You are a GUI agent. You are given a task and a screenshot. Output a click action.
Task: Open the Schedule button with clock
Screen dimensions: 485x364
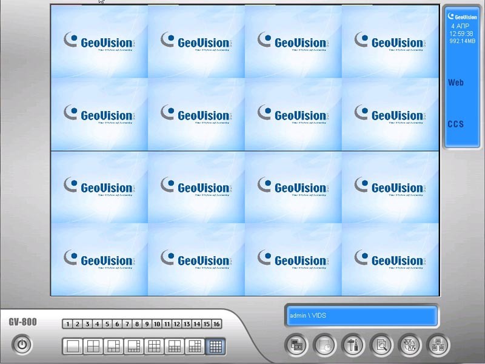tap(324, 345)
